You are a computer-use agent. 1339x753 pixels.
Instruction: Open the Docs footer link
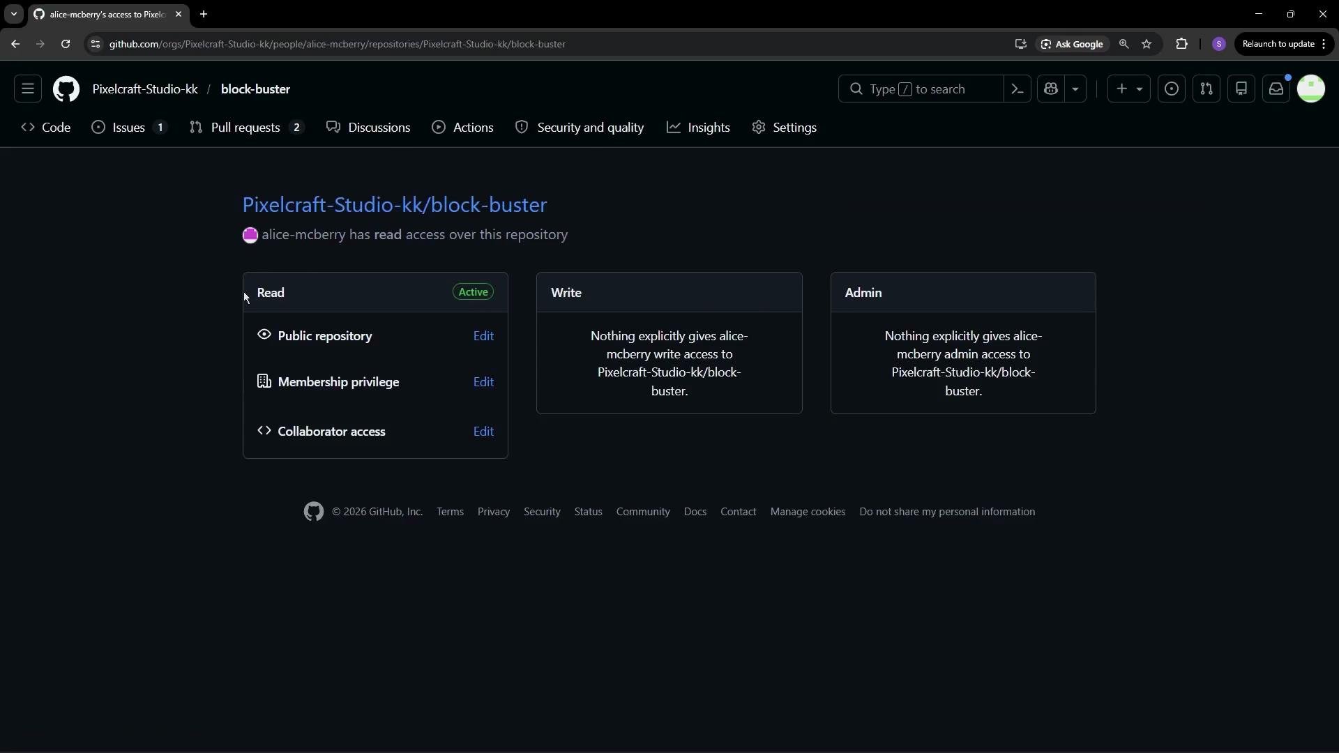pyautogui.click(x=695, y=512)
